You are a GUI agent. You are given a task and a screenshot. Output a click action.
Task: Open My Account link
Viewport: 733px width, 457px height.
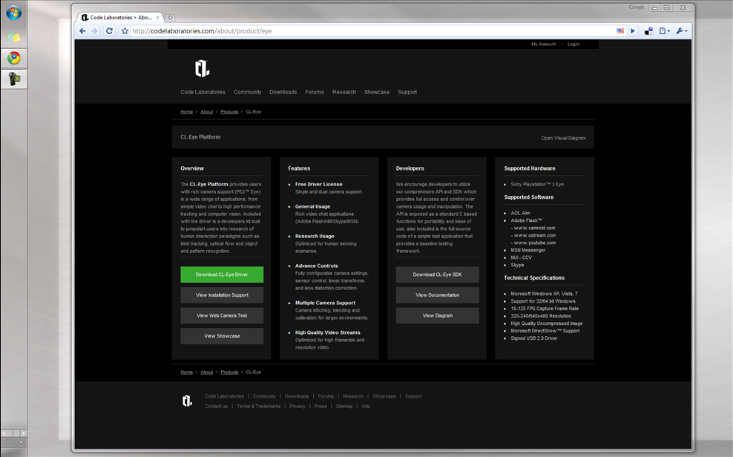tap(543, 45)
